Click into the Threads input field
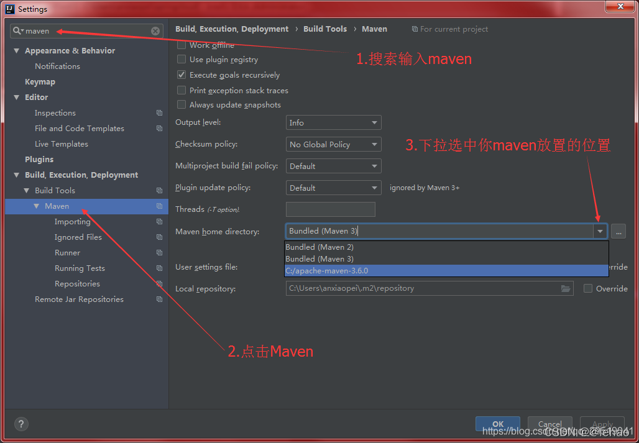639x443 pixels. [331, 209]
